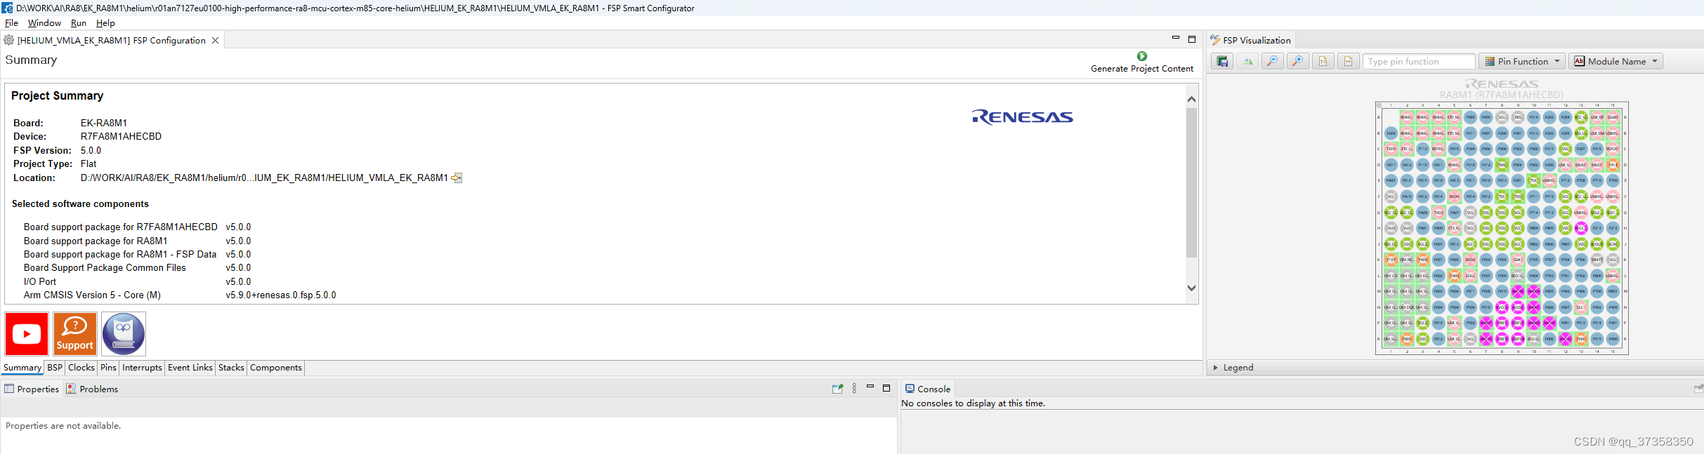This screenshot has width=1704, height=454.
Task: Click the FSP Version value 5.0.0
Action: coord(91,150)
